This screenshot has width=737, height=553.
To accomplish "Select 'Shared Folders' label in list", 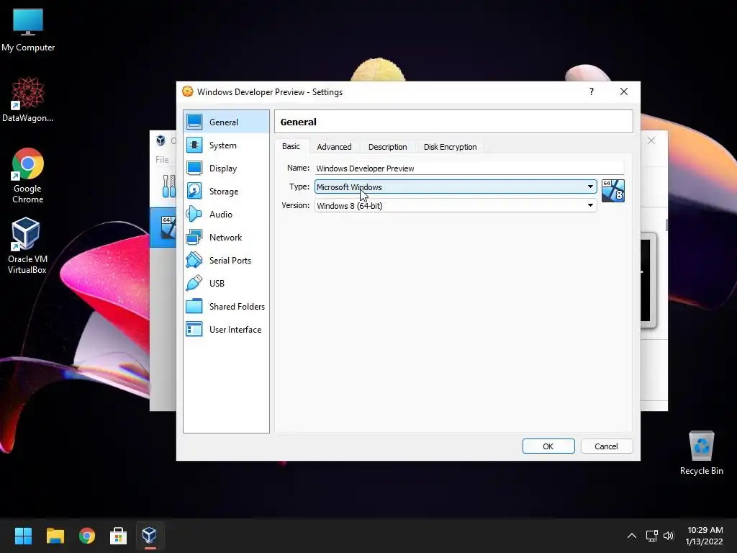I will [x=237, y=307].
